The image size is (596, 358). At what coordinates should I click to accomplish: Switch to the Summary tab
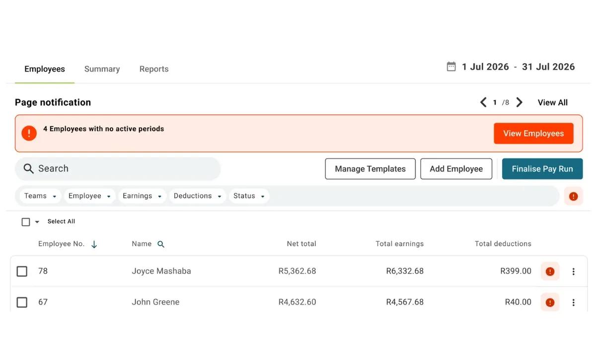coord(102,69)
